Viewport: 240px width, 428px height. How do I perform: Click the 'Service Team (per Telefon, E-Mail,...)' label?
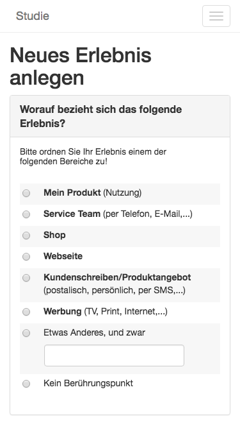[118, 214]
